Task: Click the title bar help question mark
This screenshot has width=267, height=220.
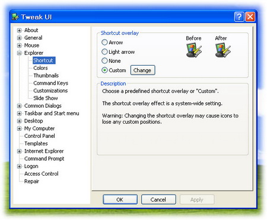Action: [x=239, y=17]
